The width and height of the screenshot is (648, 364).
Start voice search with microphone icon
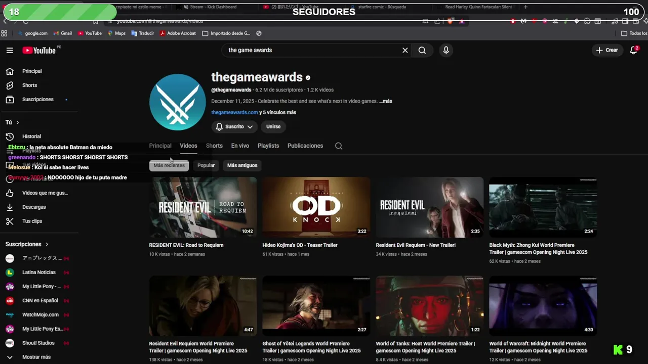(446, 50)
